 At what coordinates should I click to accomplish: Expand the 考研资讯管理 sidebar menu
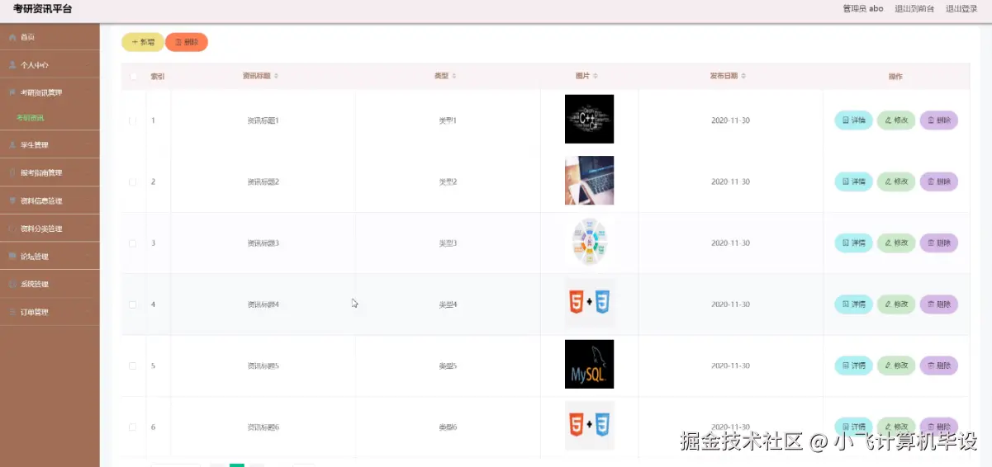tap(50, 92)
